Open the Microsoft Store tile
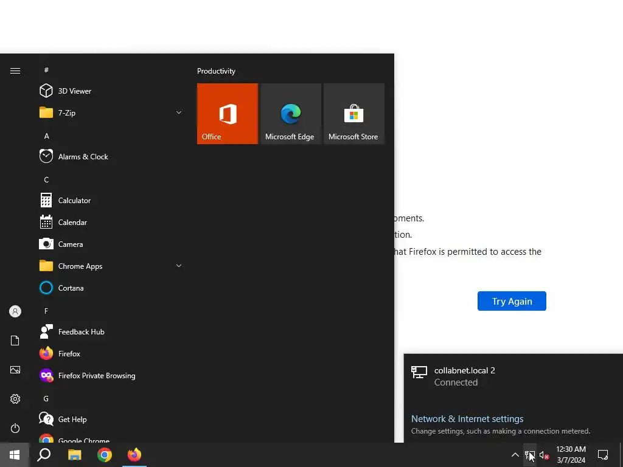Viewport: 623px width, 467px height. tap(354, 114)
